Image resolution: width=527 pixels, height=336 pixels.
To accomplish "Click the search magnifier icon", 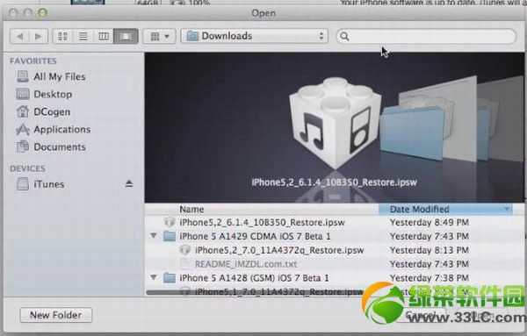I will pos(344,36).
